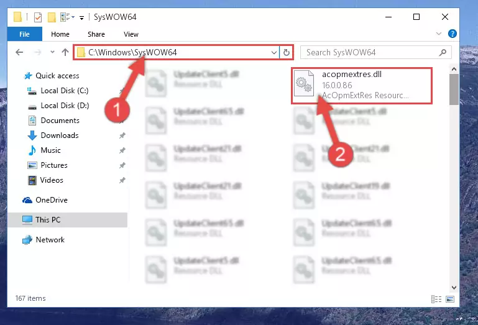Go back with the left arrow
The width and height of the screenshot is (478, 325).
[x=19, y=52]
